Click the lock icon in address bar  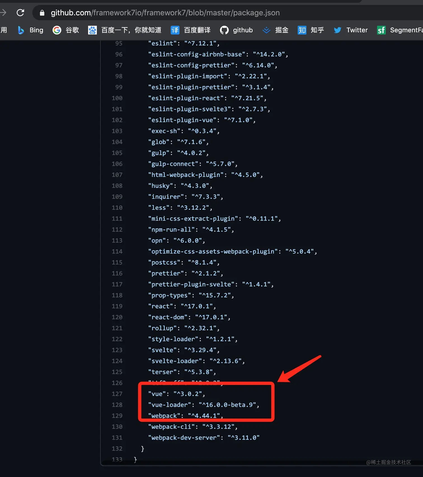[42, 13]
